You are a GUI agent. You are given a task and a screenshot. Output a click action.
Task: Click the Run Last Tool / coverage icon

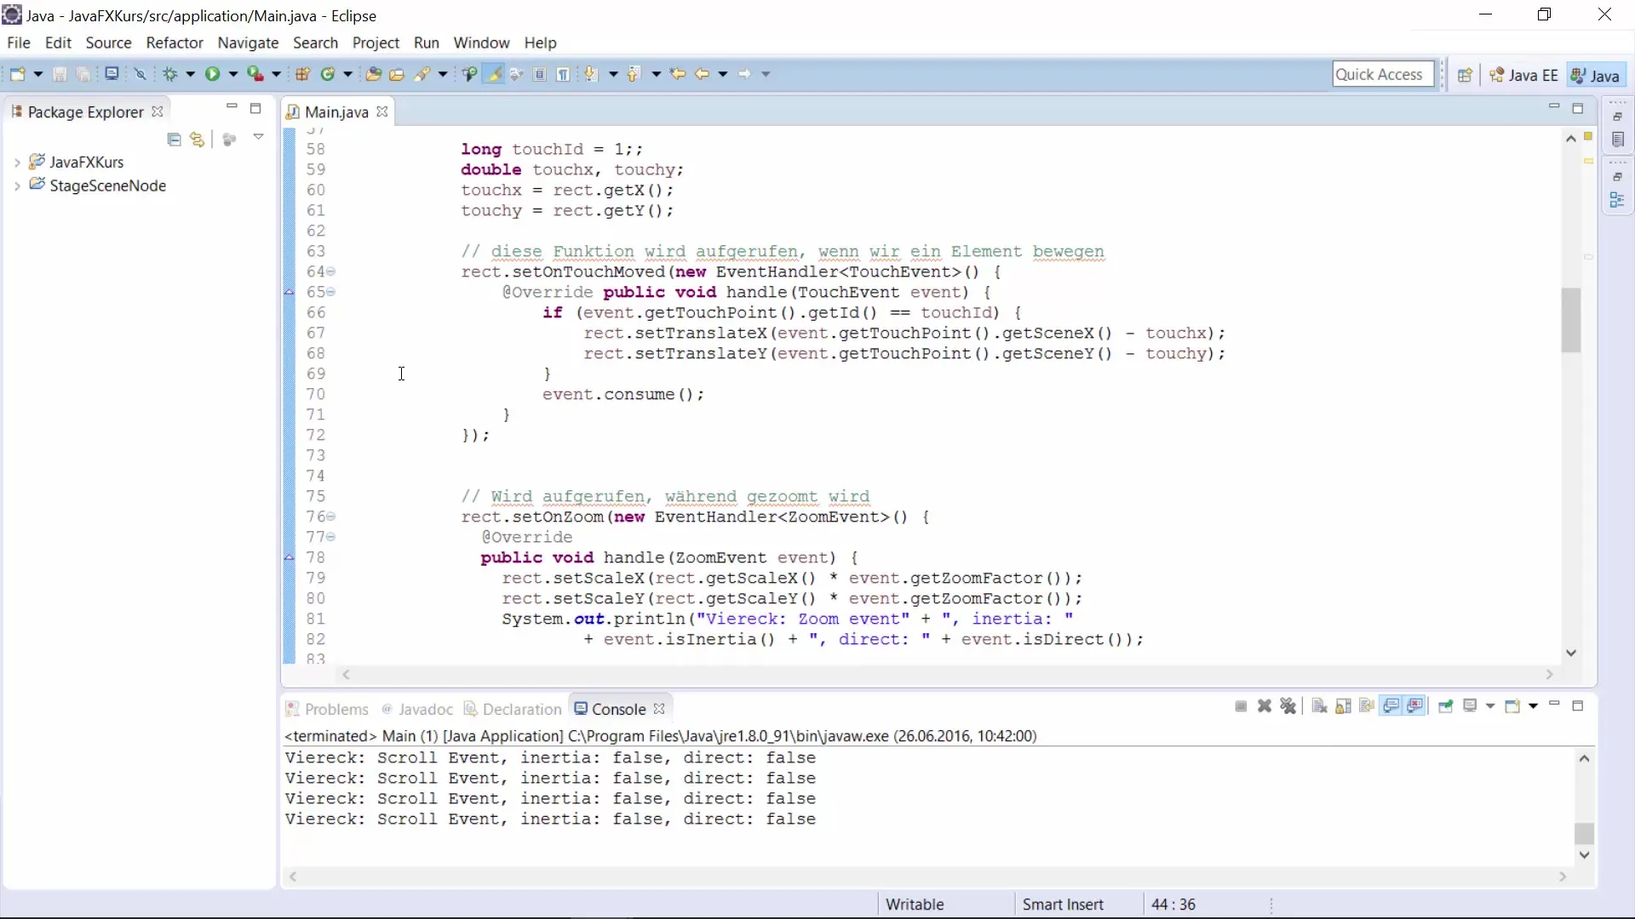click(x=255, y=74)
